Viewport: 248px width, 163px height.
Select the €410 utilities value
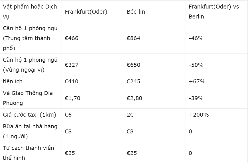[x=72, y=81]
